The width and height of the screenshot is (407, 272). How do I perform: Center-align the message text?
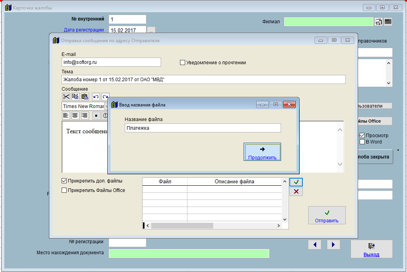(75, 116)
